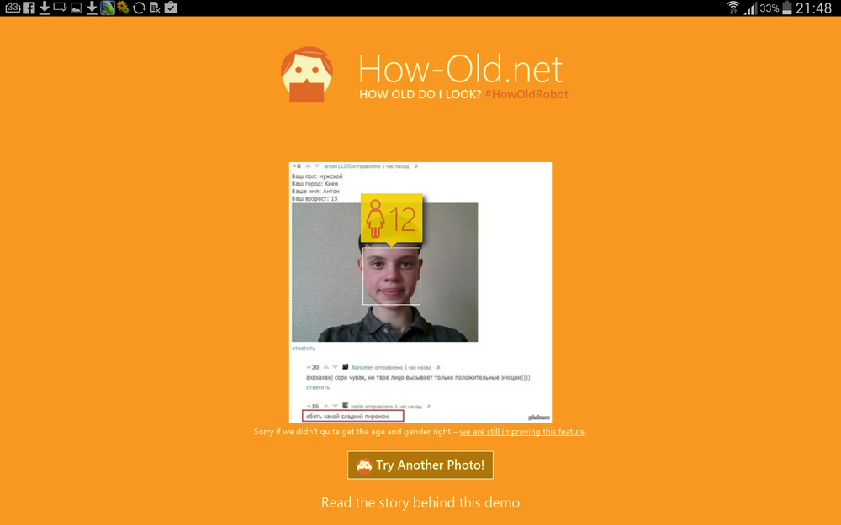Image resolution: width=841 pixels, height=525 pixels.
Task: Tap the first download arrow notification icon
Action: (x=44, y=8)
